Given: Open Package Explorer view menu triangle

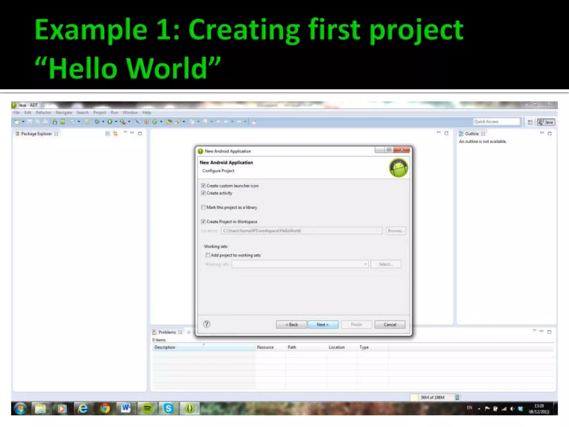Looking at the screenshot, I should [x=125, y=132].
